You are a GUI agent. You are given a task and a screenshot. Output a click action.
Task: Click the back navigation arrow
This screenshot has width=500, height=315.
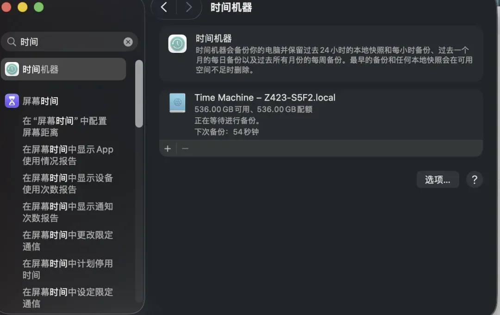click(163, 7)
